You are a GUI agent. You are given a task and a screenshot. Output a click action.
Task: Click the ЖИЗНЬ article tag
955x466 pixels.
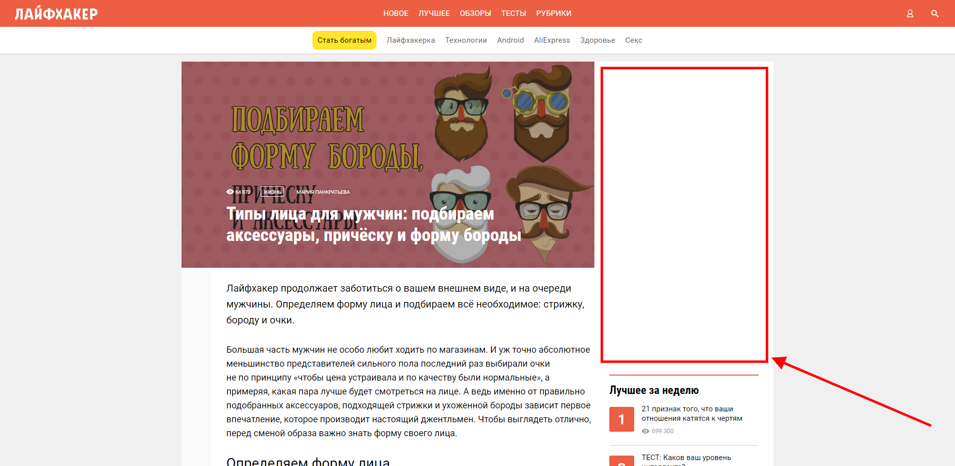click(272, 192)
